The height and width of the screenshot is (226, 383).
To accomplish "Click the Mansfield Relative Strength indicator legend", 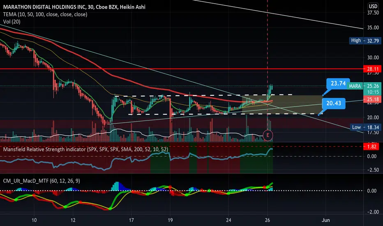I will pyautogui.click(x=85, y=149).
